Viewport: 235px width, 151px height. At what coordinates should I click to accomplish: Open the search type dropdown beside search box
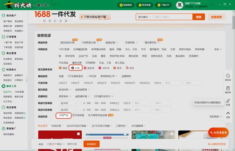pos(144,17)
